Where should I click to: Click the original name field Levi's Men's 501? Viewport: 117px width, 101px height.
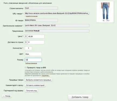coord(57,25)
